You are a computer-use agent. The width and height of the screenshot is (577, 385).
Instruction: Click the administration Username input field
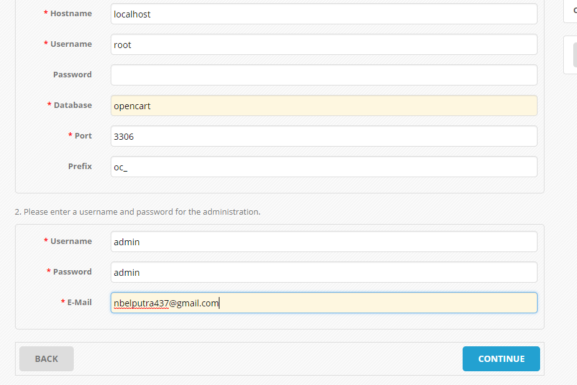(x=324, y=241)
